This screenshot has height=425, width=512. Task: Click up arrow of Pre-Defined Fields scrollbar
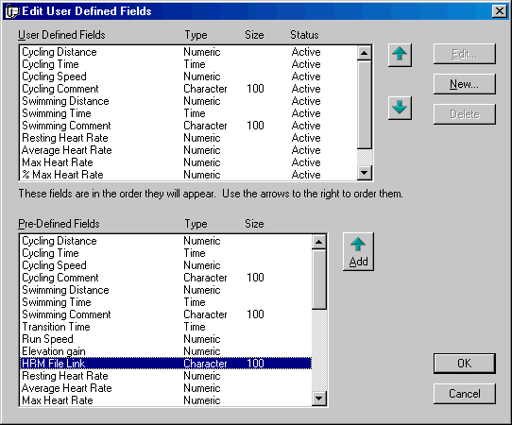318,242
